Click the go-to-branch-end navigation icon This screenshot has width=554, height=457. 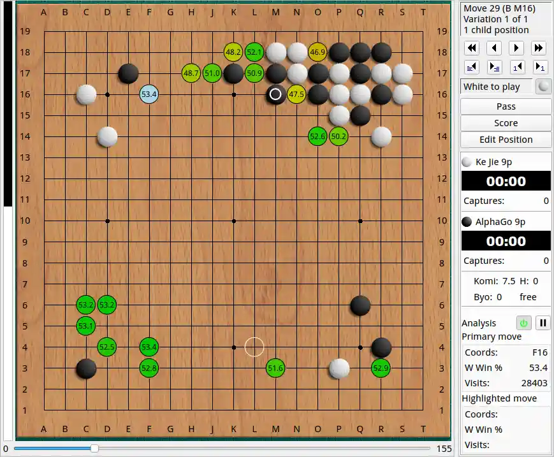point(494,67)
